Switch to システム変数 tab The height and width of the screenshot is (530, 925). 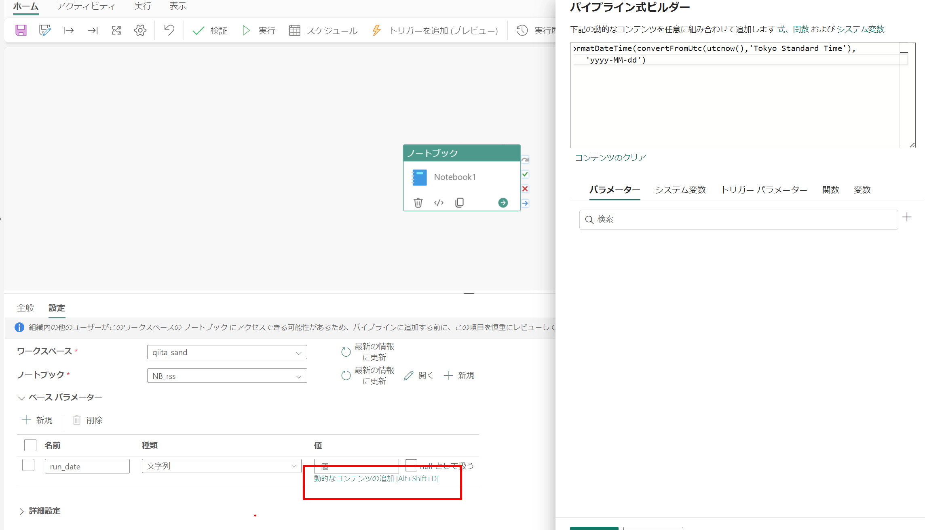[x=680, y=190]
